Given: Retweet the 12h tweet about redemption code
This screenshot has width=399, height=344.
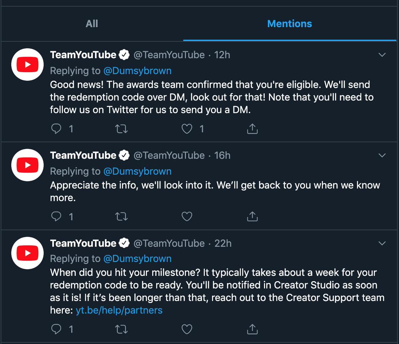Looking at the screenshot, I should [121, 129].
